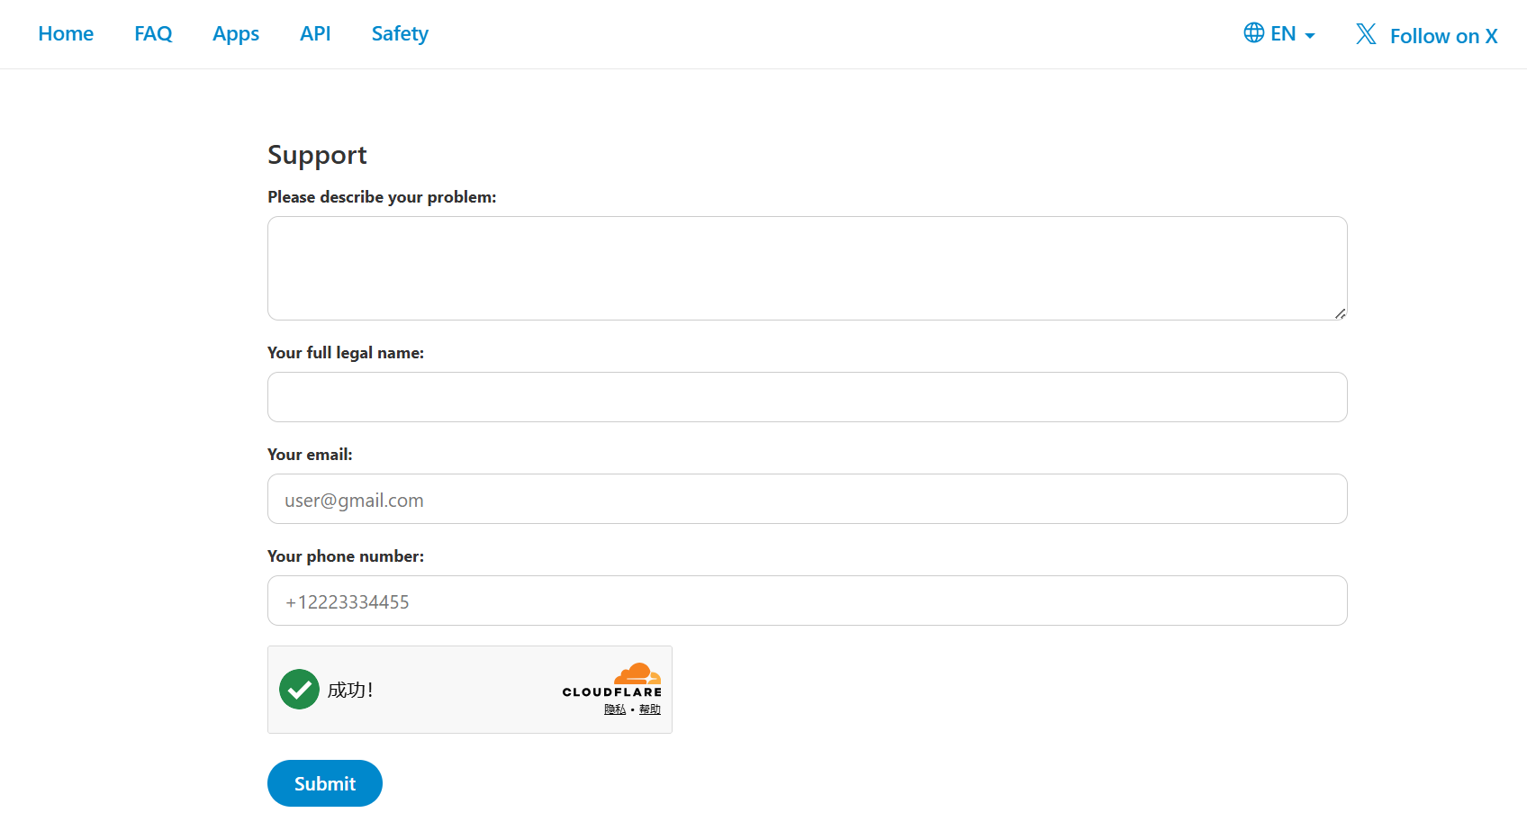1527x840 pixels.
Task: Click the textarea resize handle corner
Action: click(x=1340, y=313)
